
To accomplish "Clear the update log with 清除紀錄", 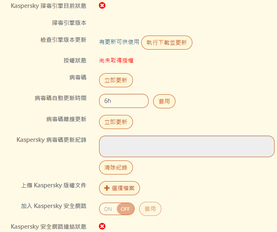I will tap(116, 167).
